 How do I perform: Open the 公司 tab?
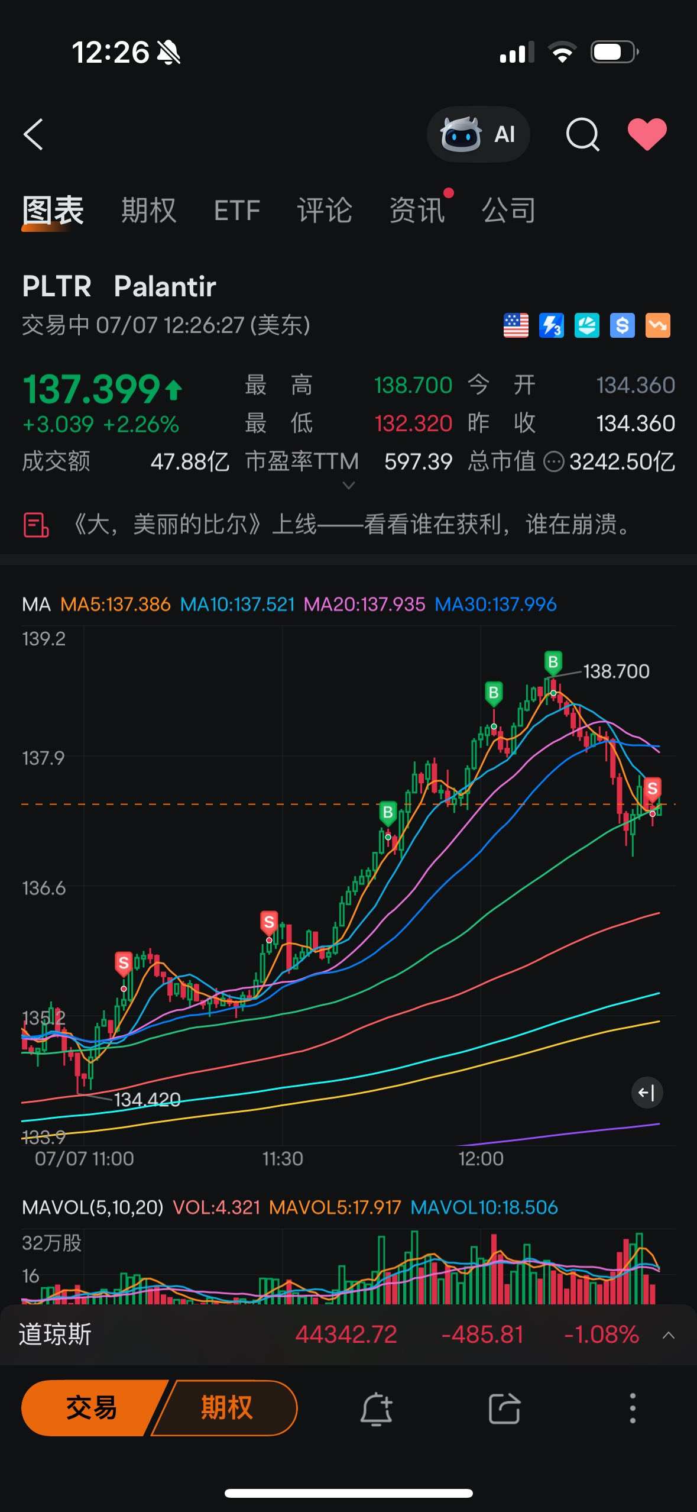tap(508, 211)
